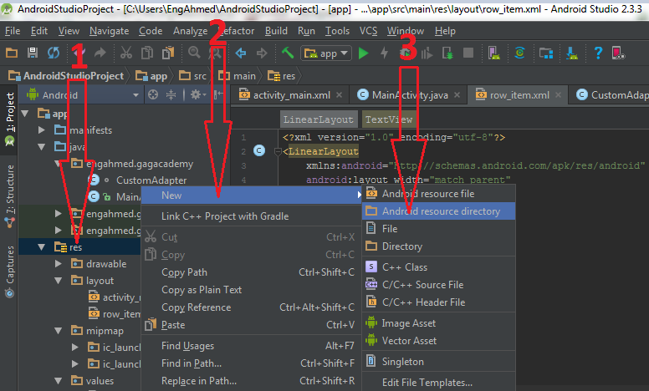Open the Tools menu
This screenshot has height=391, width=649.
[337, 31]
